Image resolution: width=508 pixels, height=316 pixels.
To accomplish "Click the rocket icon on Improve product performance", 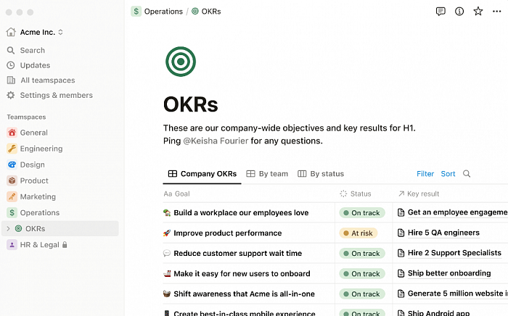I will point(167,233).
